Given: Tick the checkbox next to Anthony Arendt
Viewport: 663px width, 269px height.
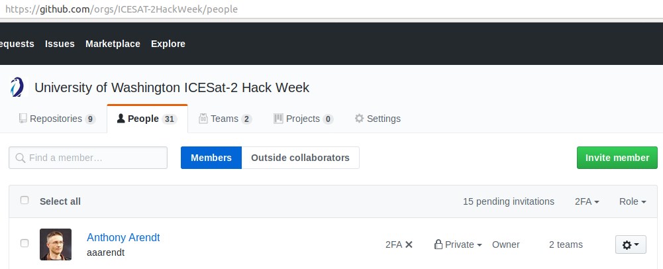Looking at the screenshot, I should pyautogui.click(x=25, y=244).
